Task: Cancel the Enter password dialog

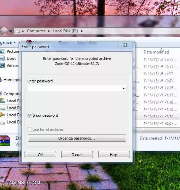Action: tap(77, 154)
